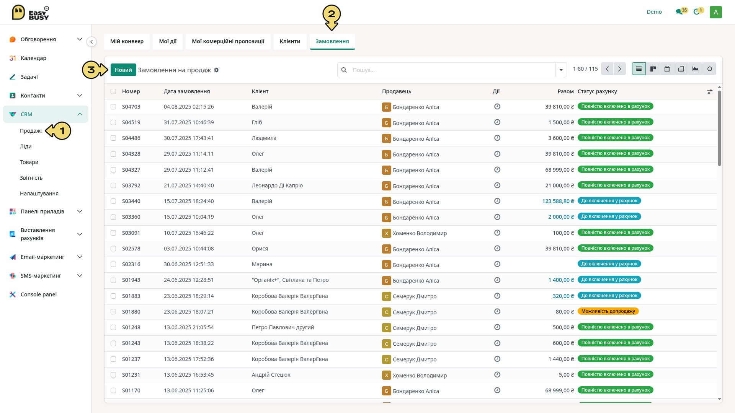Switch to list view
735x413 pixels.
click(639, 69)
